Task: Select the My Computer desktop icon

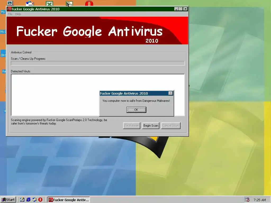Action: click(x=10, y=3)
